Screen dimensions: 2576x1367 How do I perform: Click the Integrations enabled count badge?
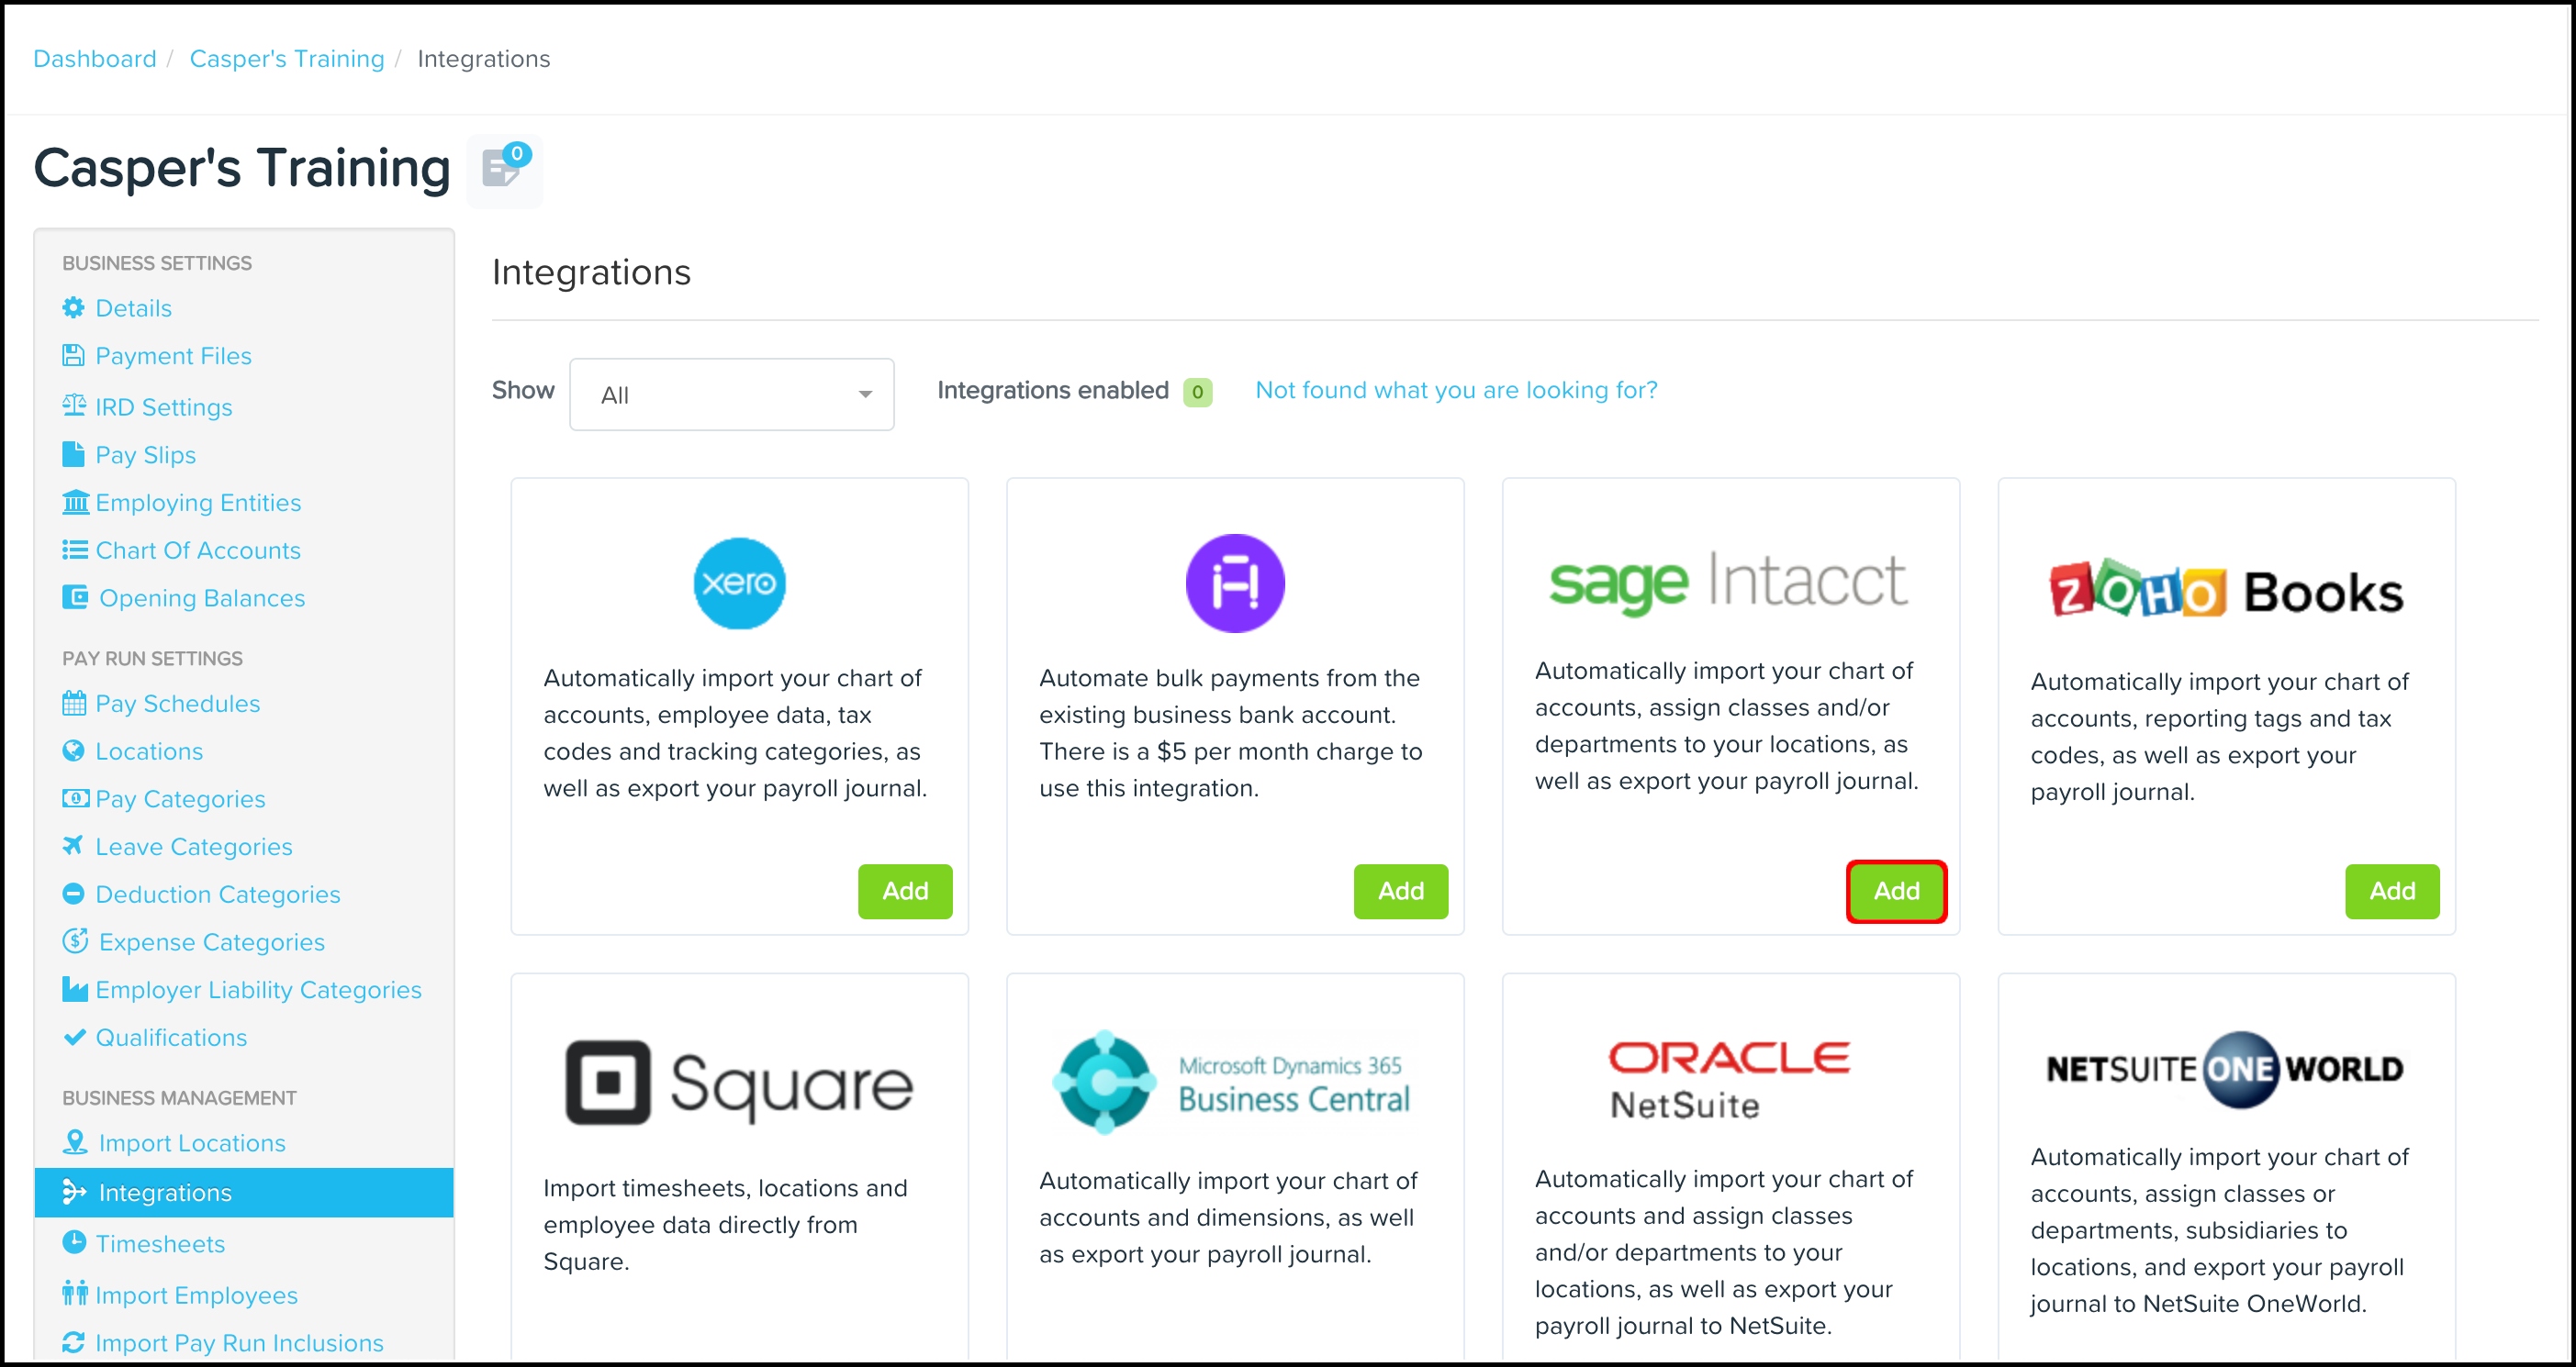(1197, 392)
